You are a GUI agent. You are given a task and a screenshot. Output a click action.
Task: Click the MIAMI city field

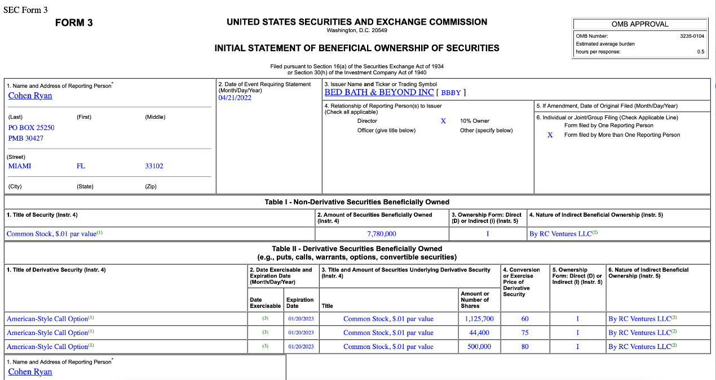(20, 166)
